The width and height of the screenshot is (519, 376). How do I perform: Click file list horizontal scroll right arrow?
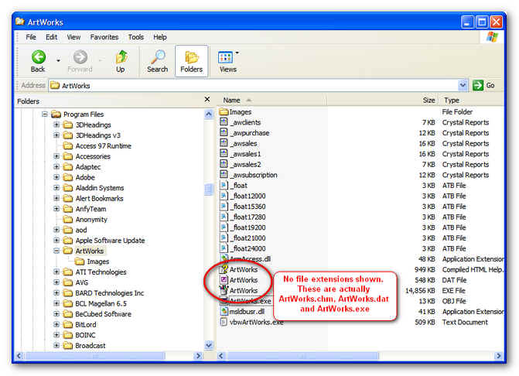tap(498, 356)
